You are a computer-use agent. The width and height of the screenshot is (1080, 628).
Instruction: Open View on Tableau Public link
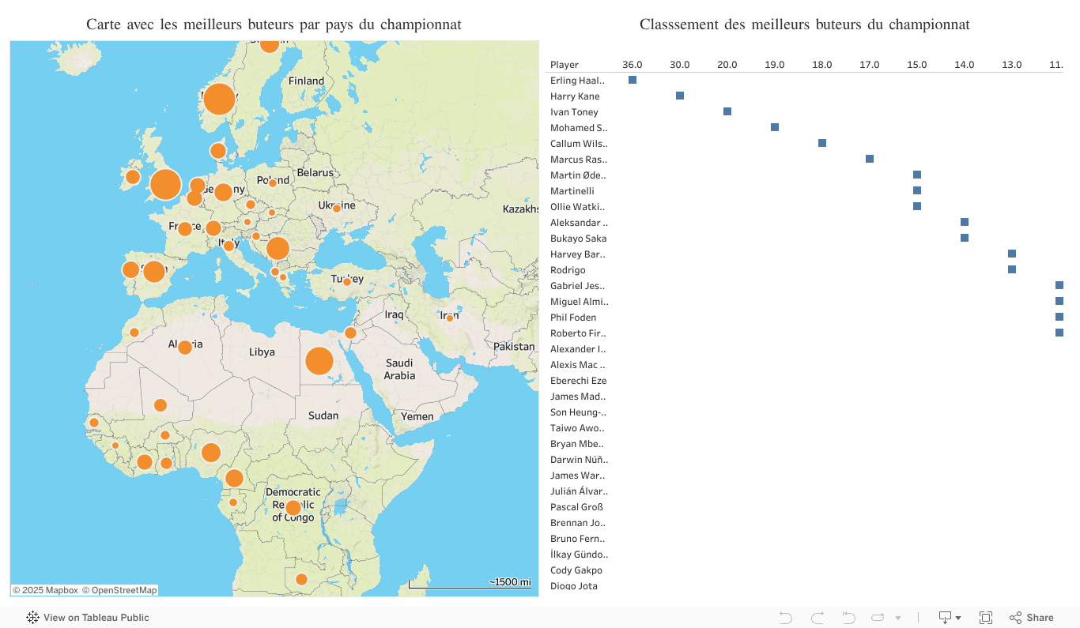[96, 618]
